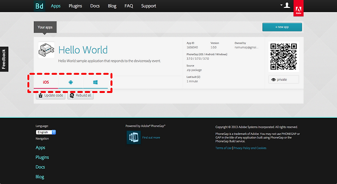Click the Version value 1.0.0
Viewport: 337px width, 184px height.
[213, 47]
